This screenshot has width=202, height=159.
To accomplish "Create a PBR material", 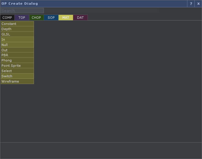I will tap(17, 55).
